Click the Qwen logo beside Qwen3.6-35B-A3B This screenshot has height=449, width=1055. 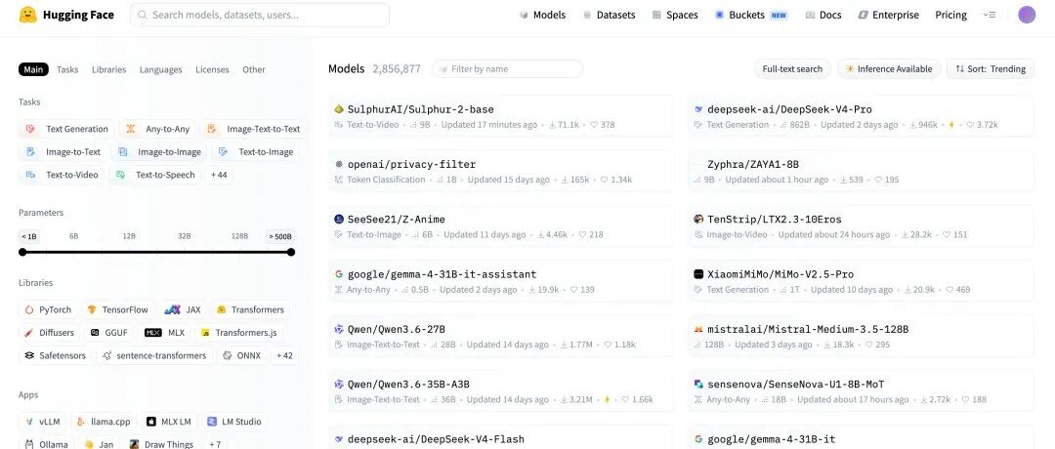coord(339,385)
